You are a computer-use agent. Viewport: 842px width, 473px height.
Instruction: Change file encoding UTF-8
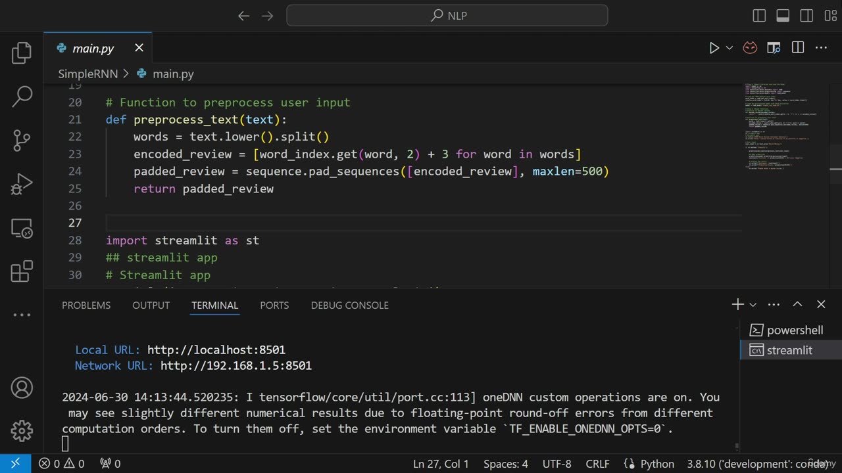click(x=557, y=464)
